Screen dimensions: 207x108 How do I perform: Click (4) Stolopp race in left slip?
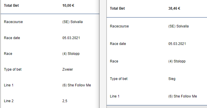pyautogui.click(x=71, y=54)
